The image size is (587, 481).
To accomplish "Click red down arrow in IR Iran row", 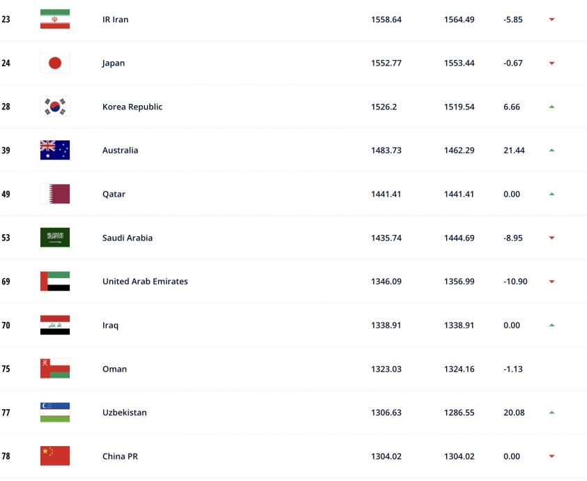I will [551, 20].
